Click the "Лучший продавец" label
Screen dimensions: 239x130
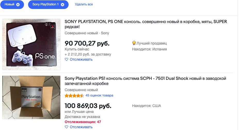click(152, 43)
